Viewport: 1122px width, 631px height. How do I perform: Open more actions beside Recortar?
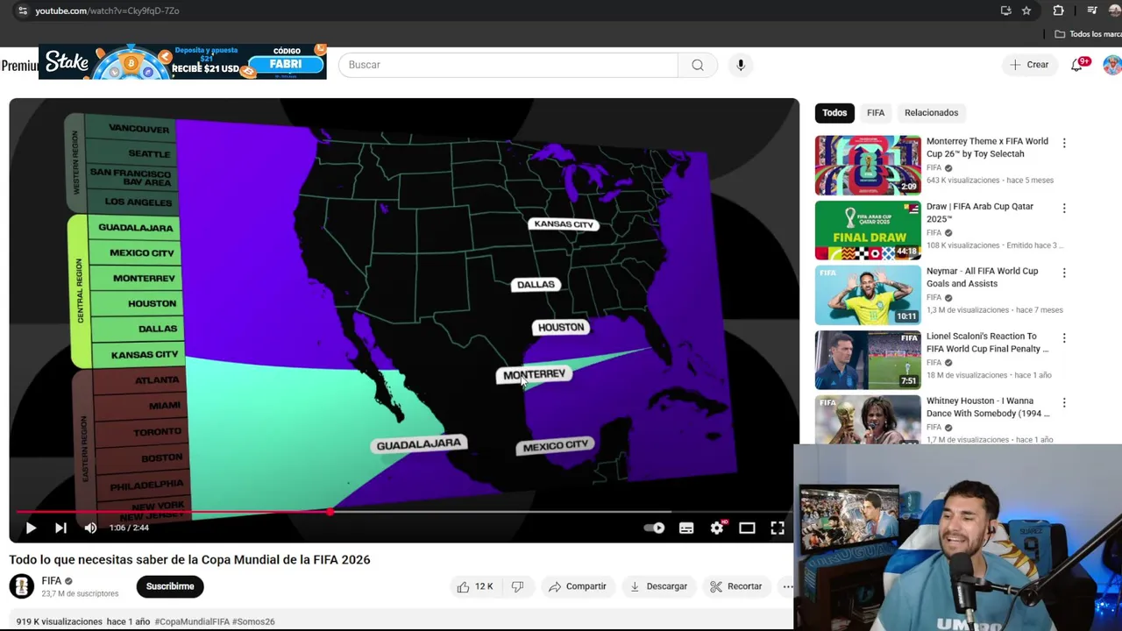[787, 586]
